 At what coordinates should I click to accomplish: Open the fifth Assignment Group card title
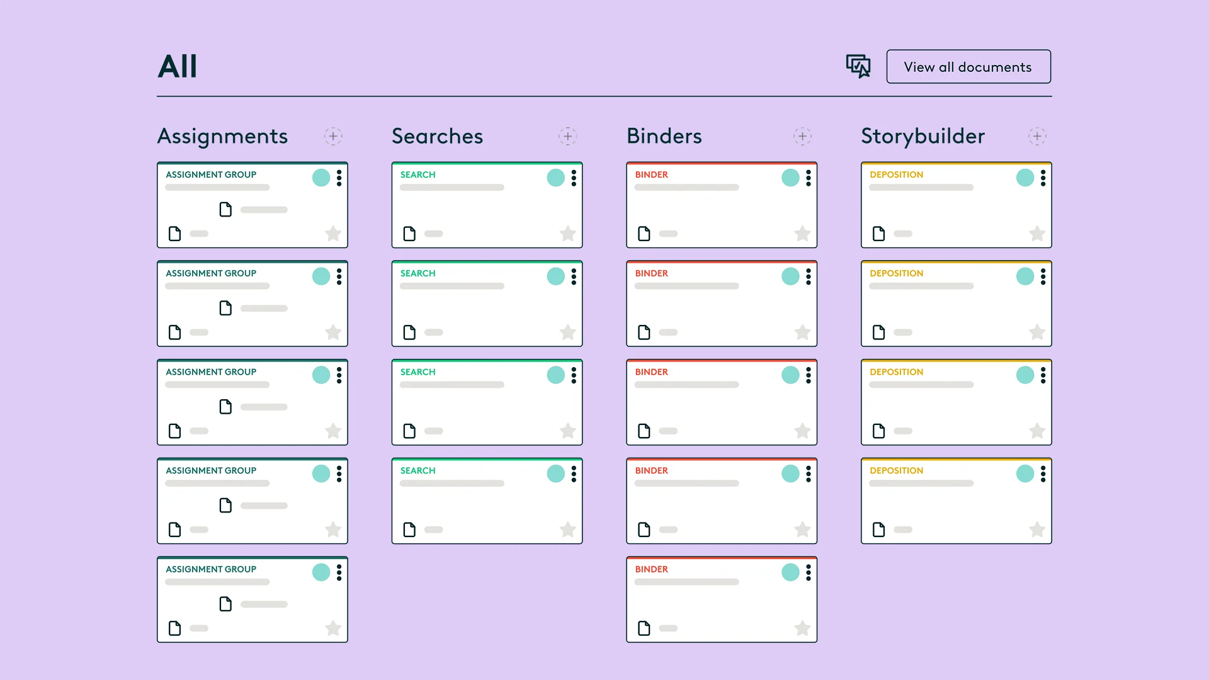pos(211,569)
